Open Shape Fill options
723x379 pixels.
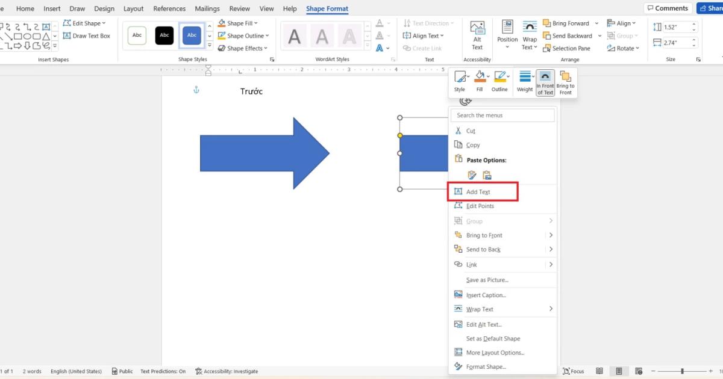(238, 23)
